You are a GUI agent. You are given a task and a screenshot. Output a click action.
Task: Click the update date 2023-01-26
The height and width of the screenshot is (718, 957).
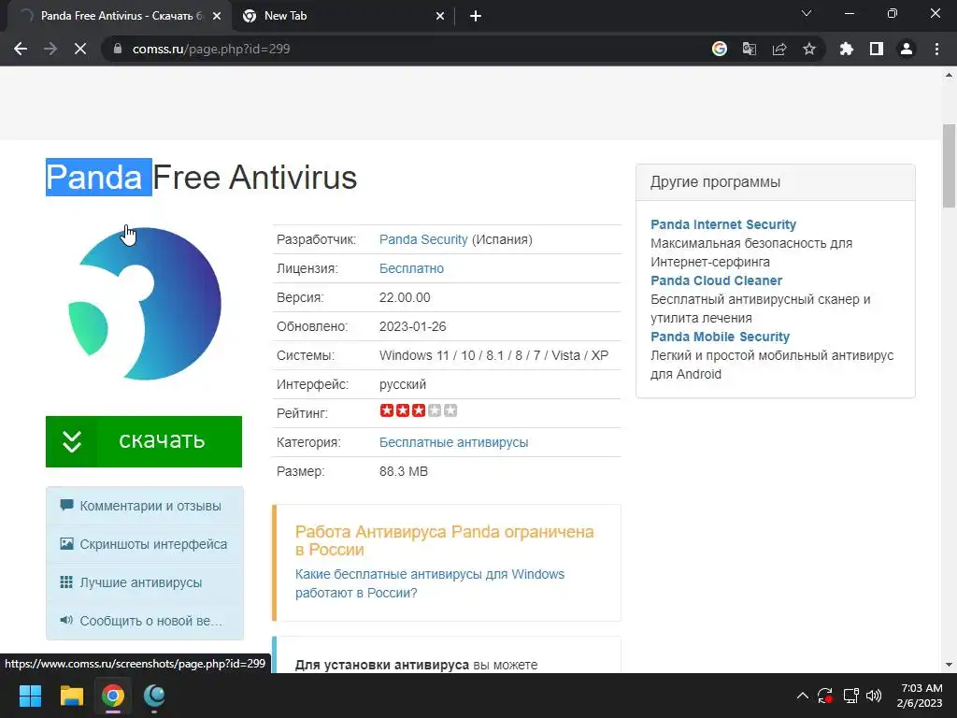click(x=412, y=326)
